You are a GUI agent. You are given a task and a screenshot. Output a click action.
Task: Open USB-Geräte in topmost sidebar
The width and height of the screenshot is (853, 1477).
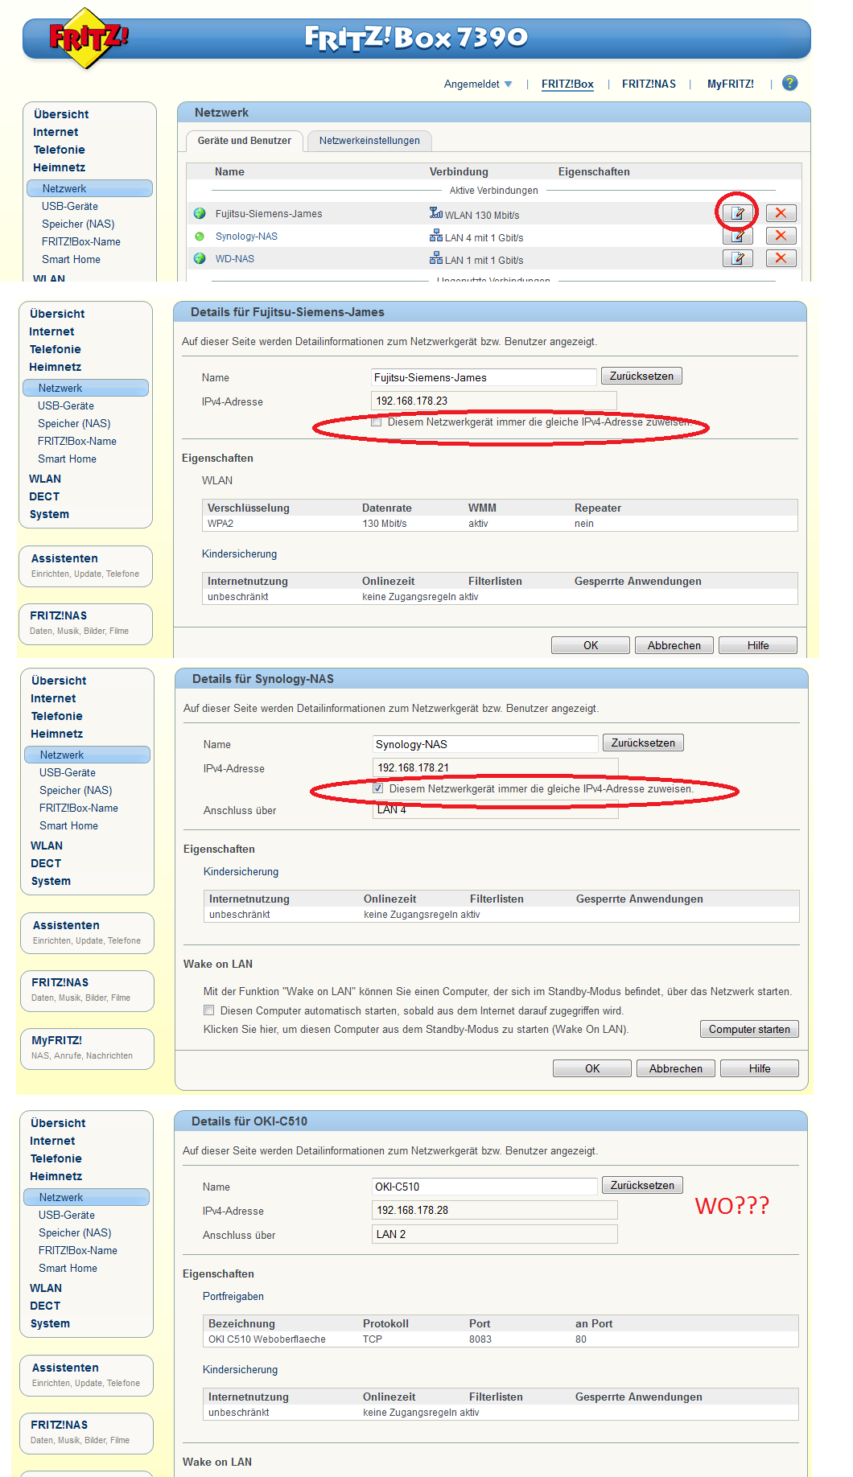click(x=70, y=206)
